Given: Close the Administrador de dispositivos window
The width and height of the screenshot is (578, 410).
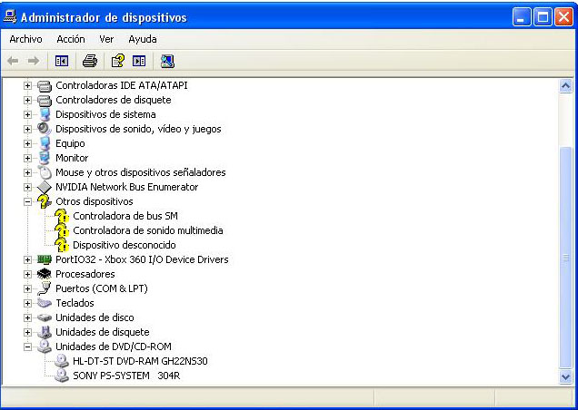Looking at the screenshot, I should pyautogui.click(x=564, y=17).
